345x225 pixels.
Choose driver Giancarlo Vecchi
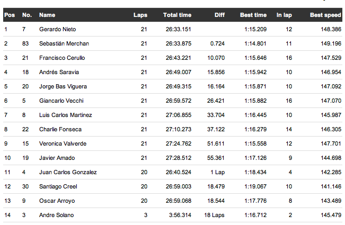[x=61, y=101]
